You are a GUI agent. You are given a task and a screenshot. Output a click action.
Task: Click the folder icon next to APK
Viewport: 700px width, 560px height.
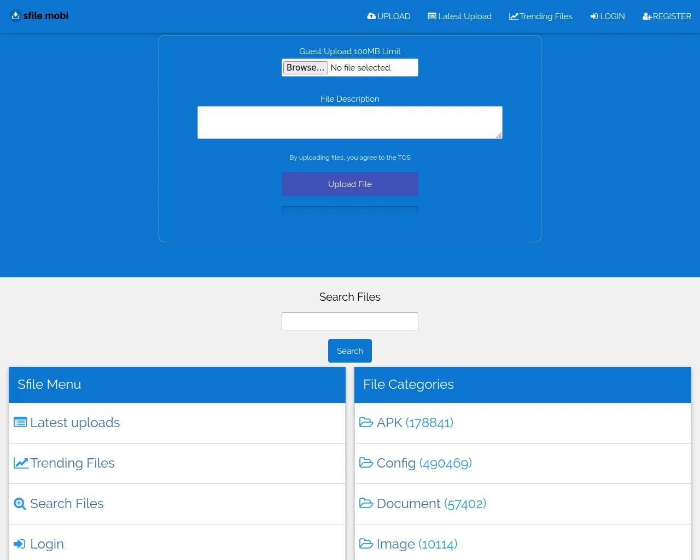366,422
